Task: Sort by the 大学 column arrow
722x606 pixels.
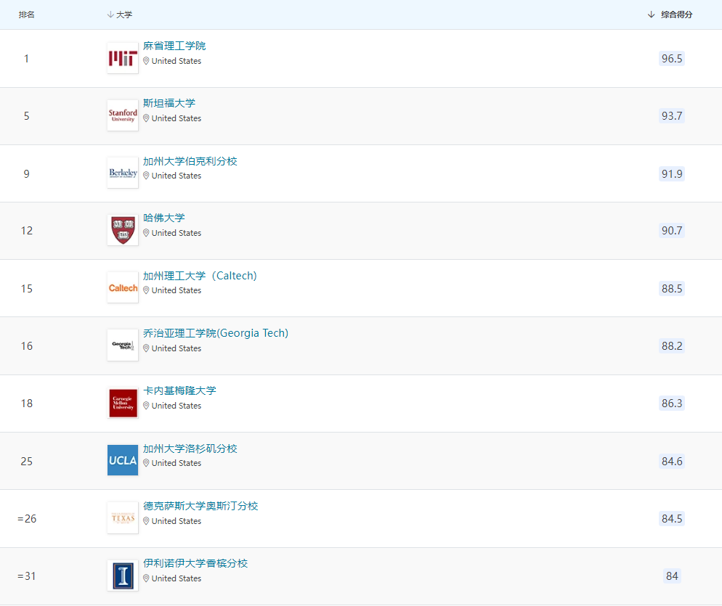Action: click(110, 15)
